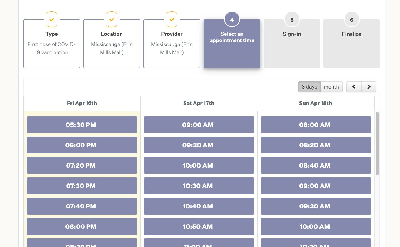Open the Type step card
The width and height of the screenshot is (400, 247).
(52, 44)
